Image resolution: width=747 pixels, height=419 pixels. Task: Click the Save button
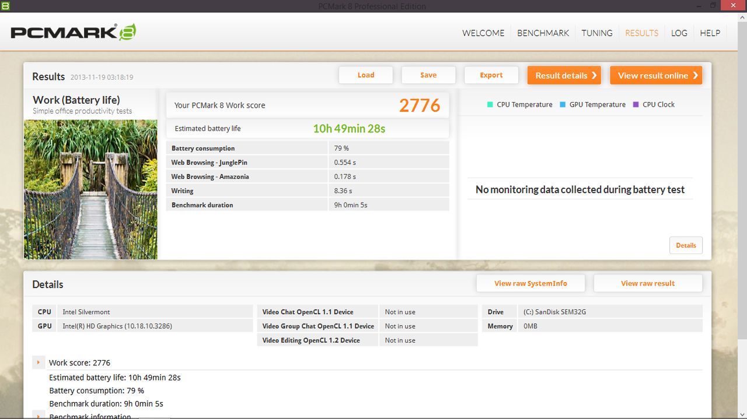pos(428,75)
